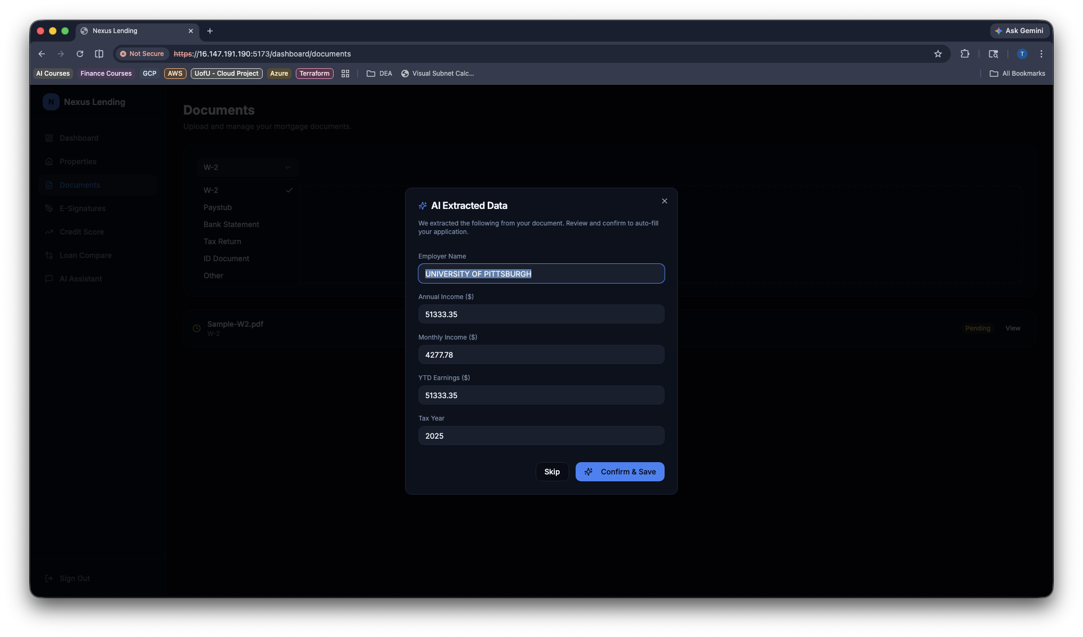
Task: Click the Not Secure site info chip
Action: click(x=142, y=54)
